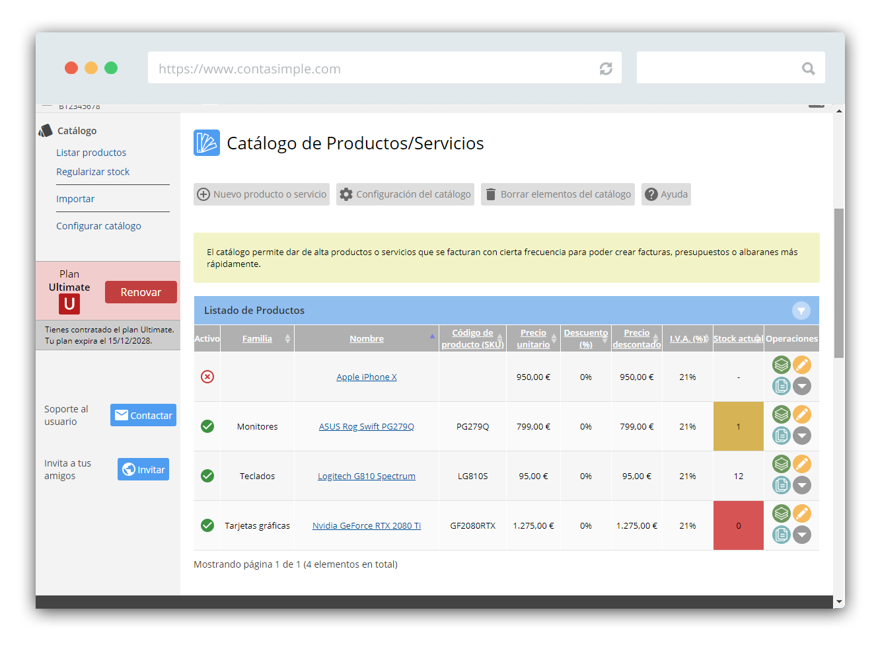Screen dimensions: 876x645
Task: Click the Catálogo page header icon
Action: 207,143
